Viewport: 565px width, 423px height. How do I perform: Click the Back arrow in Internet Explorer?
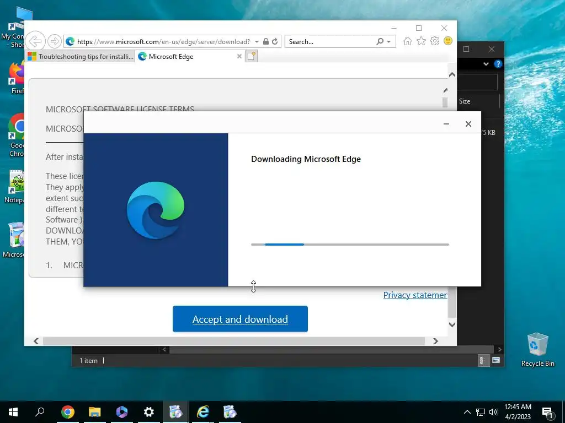[35, 41]
